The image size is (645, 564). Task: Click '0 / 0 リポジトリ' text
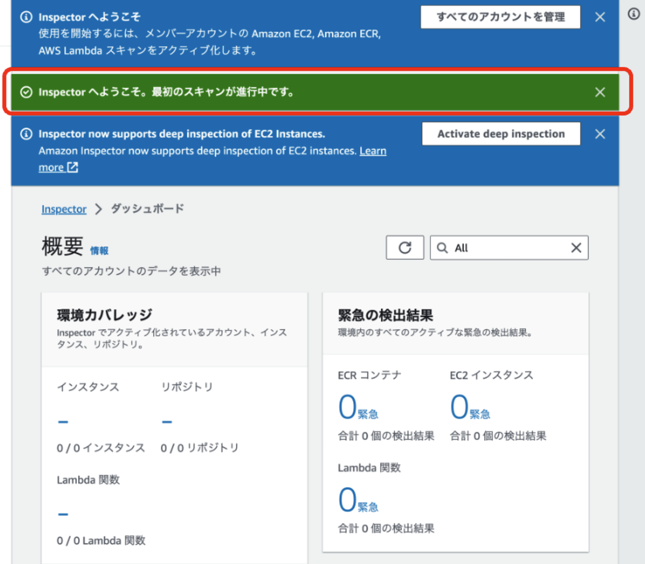(200, 448)
